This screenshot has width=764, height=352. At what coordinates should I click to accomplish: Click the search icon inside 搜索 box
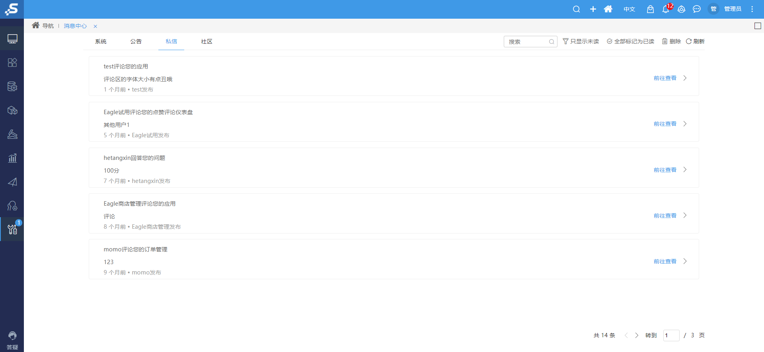coord(552,42)
